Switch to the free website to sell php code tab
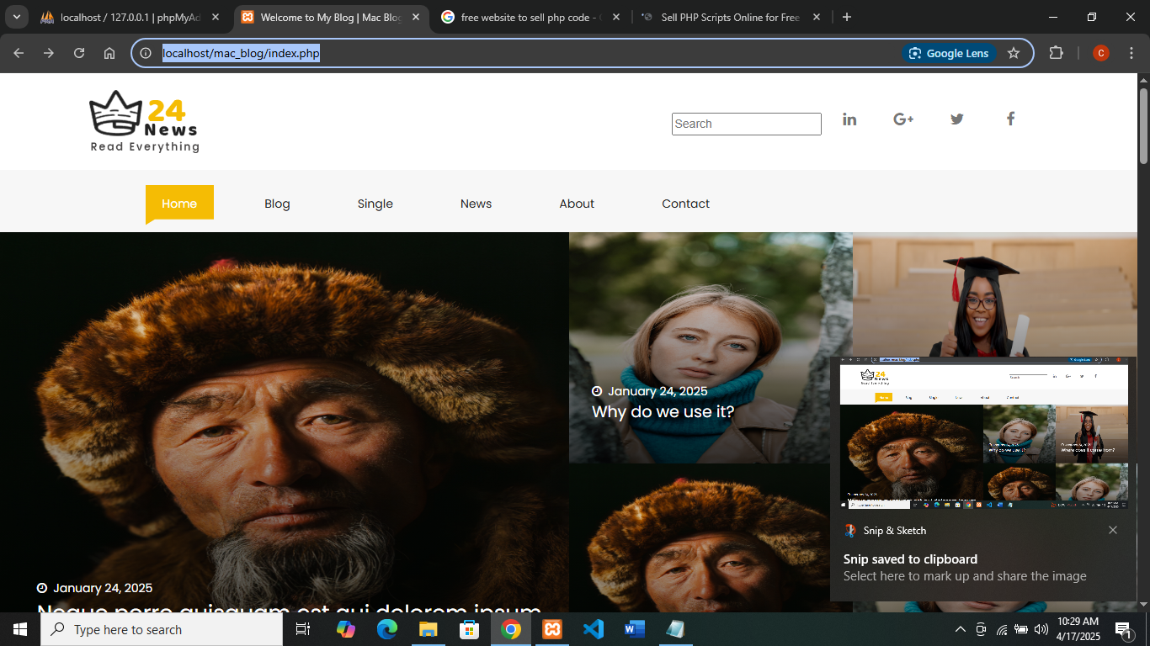The image size is (1150, 646). coord(531,17)
